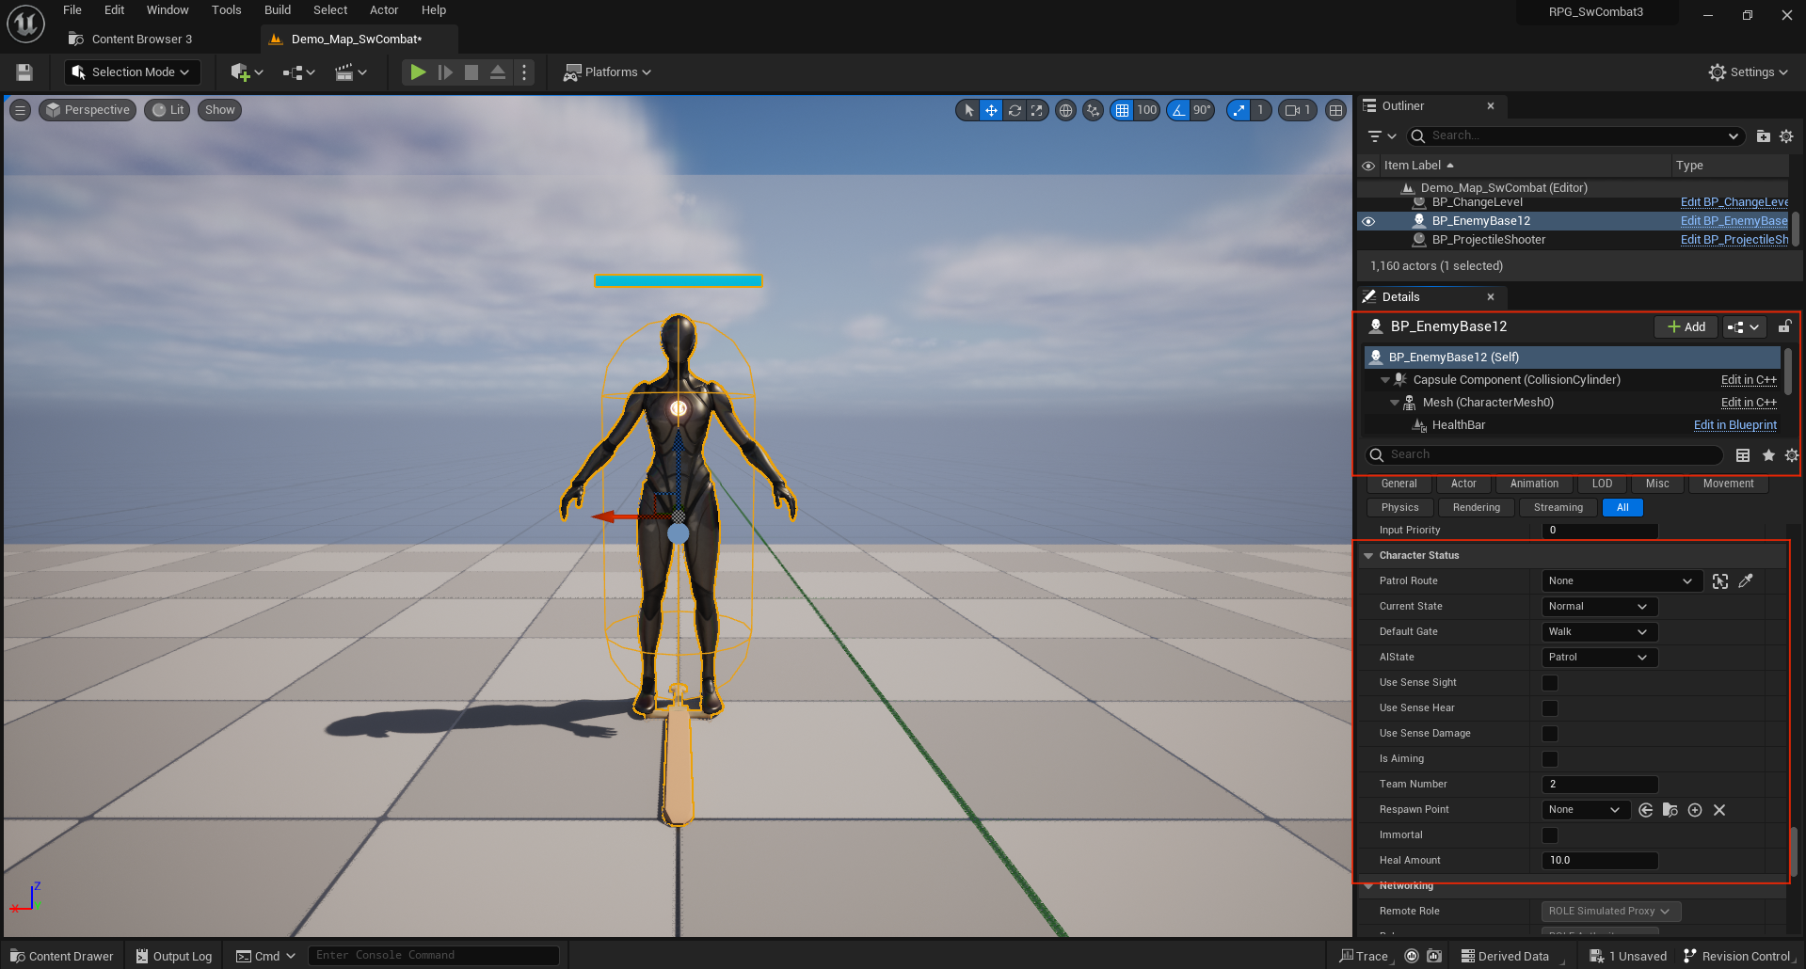Viewport: 1806px width, 969px height.
Task: Collapse the Character Status section
Action: pyautogui.click(x=1368, y=556)
